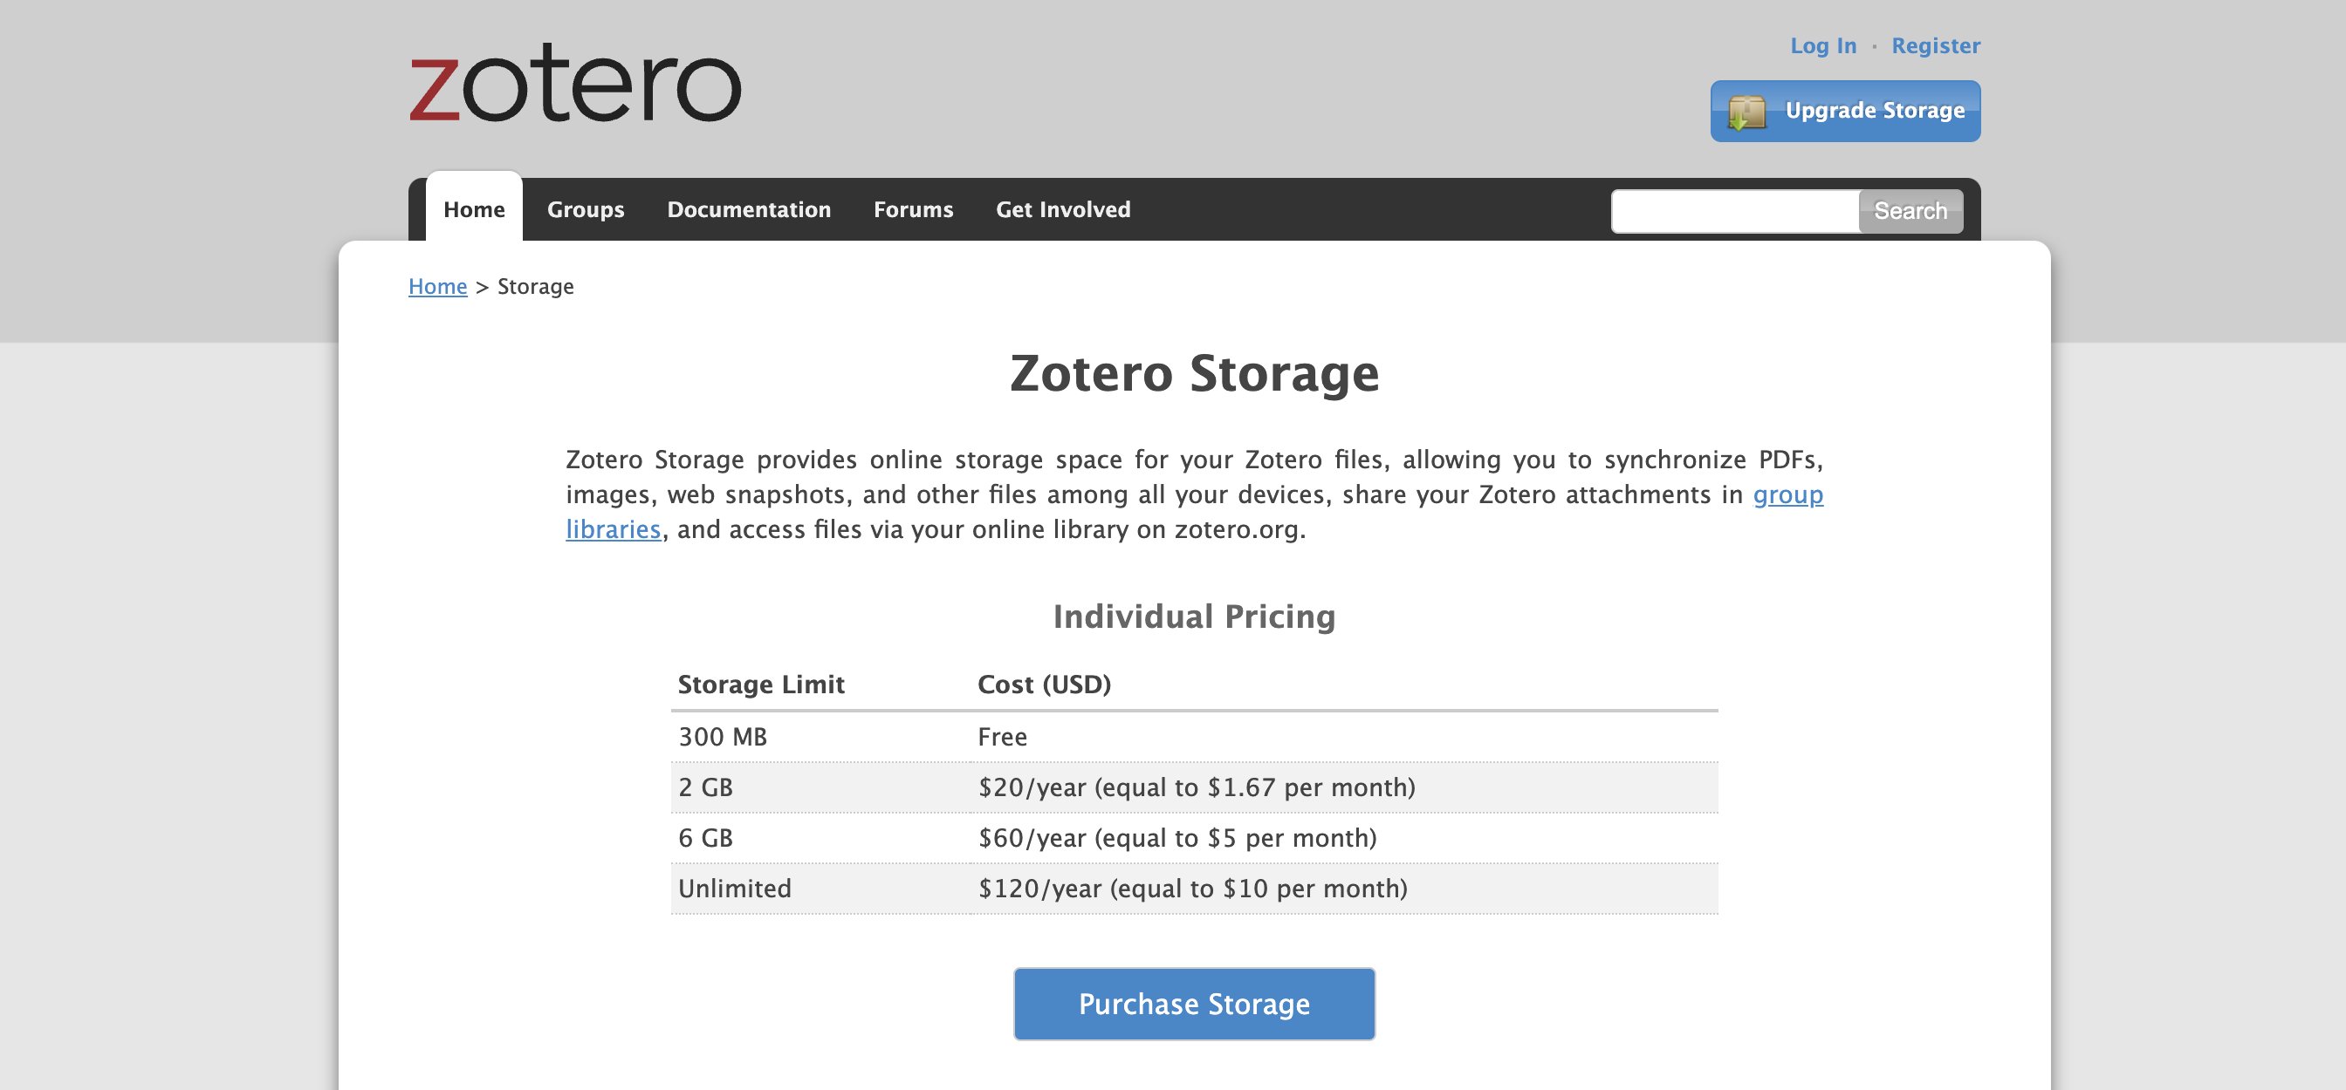2346x1090 pixels.
Task: Click the blue Purchase Storage button
Action: [x=1194, y=1004]
